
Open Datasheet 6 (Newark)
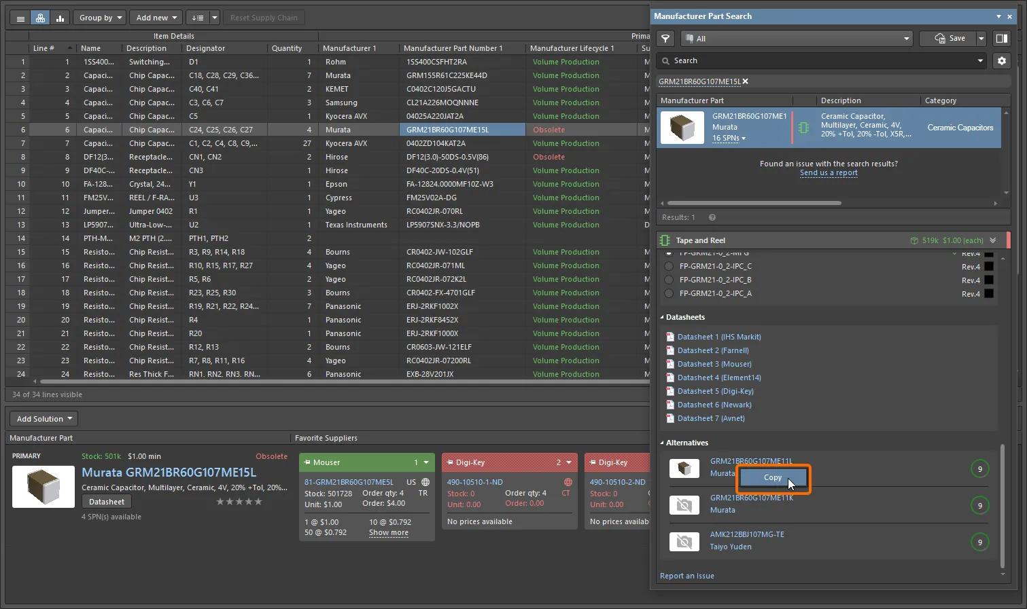[714, 405]
